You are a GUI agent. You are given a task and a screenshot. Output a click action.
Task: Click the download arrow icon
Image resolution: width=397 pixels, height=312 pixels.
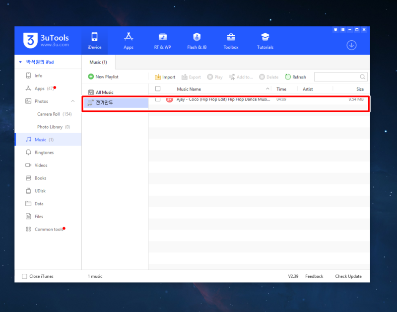pyautogui.click(x=351, y=45)
